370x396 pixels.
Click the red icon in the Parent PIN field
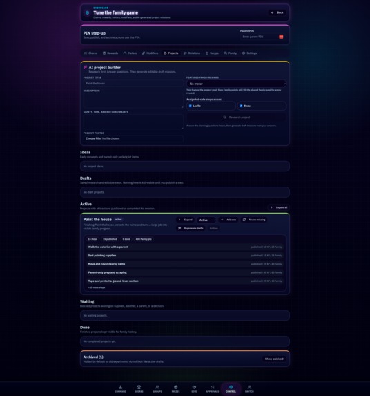pyautogui.click(x=281, y=37)
